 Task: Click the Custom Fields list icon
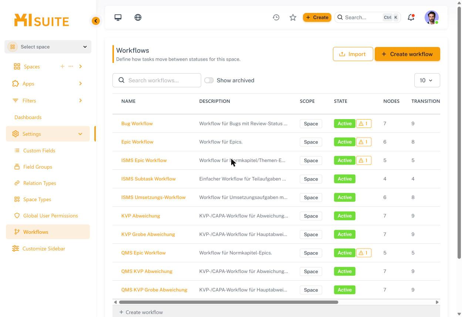point(17,151)
